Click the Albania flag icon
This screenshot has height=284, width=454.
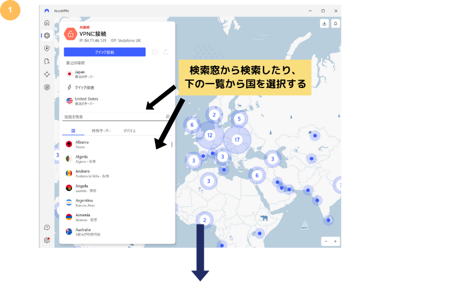pyautogui.click(x=69, y=144)
